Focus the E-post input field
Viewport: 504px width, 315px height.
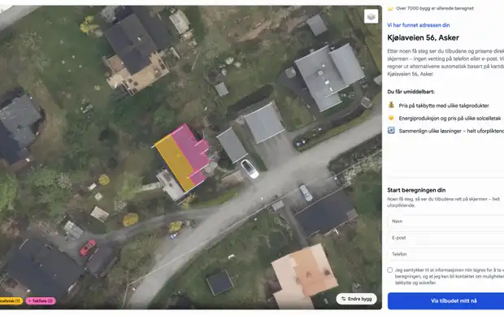click(x=445, y=238)
